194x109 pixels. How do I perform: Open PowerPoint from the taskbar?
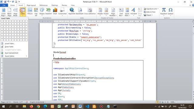point(73,106)
